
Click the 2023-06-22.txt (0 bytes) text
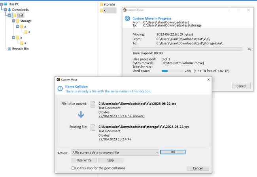(x=174, y=34)
